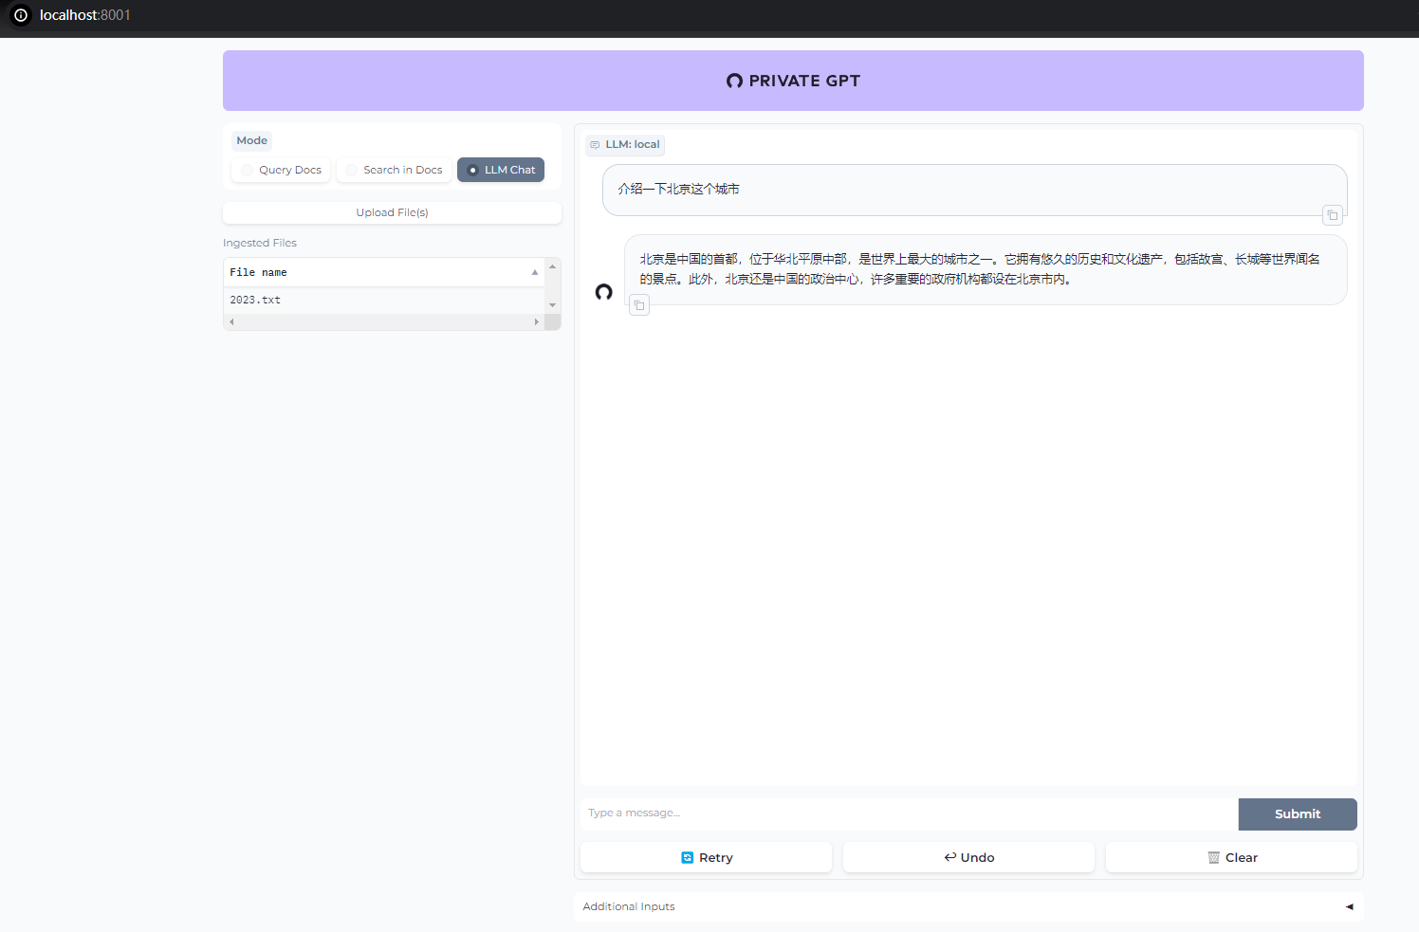Image resolution: width=1419 pixels, height=932 pixels.
Task: Undo the last chat message
Action: tap(968, 857)
